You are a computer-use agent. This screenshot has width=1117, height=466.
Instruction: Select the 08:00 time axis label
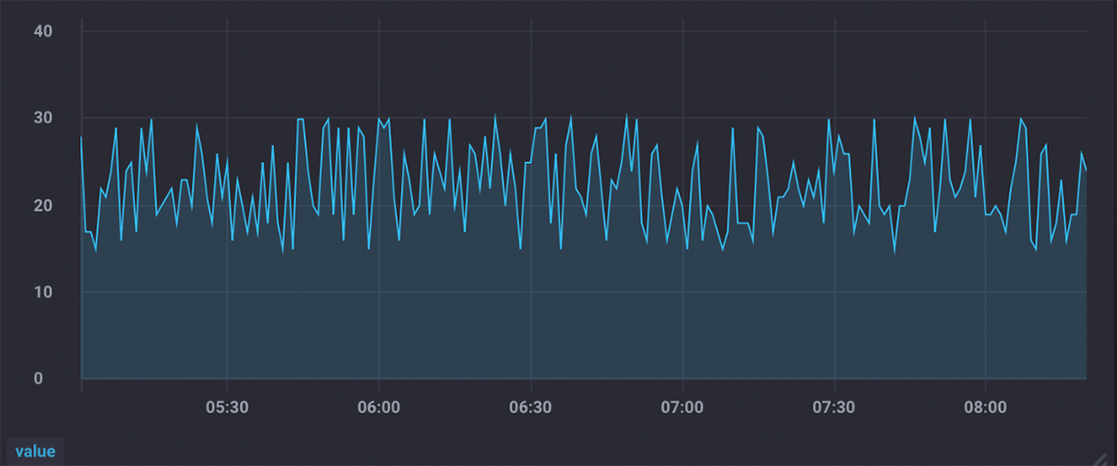point(985,406)
